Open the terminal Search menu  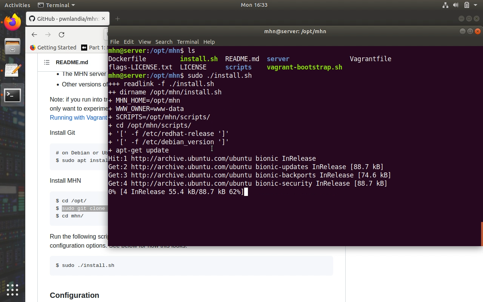tap(164, 42)
